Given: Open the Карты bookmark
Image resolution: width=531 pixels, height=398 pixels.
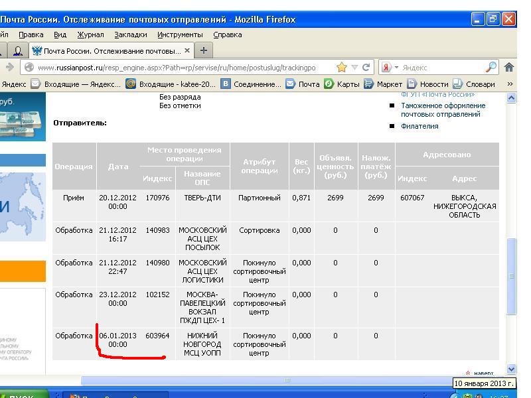Looking at the screenshot, I should pyautogui.click(x=341, y=84).
